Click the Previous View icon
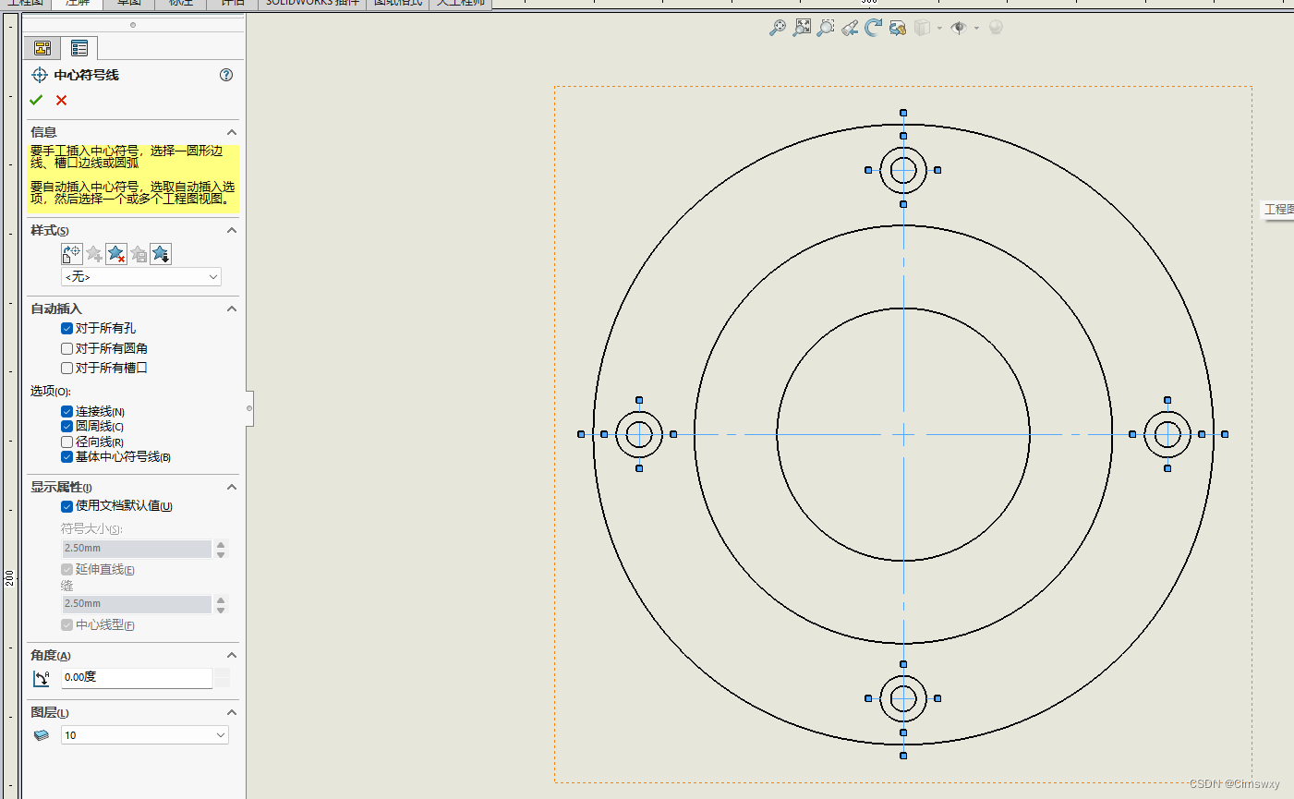Viewport: 1294px width, 799px height. pyautogui.click(x=850, y=28)
